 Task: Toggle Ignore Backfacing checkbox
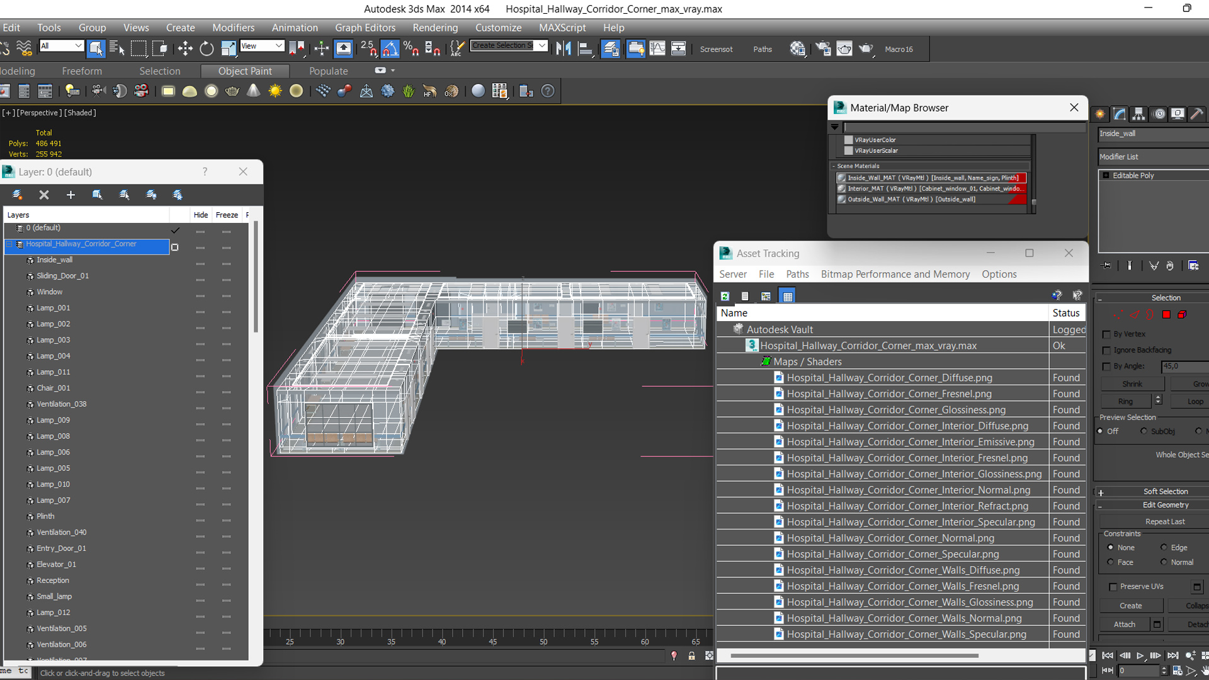point(1108,349)
